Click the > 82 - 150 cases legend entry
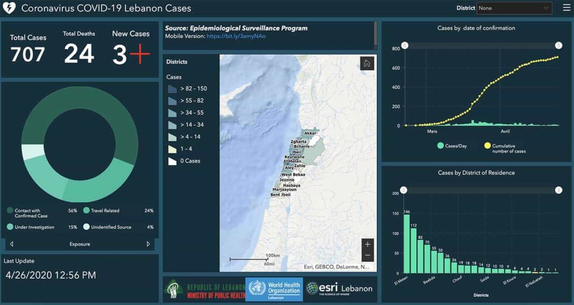Viewport: 574px width, 305px height. (188, 89)
